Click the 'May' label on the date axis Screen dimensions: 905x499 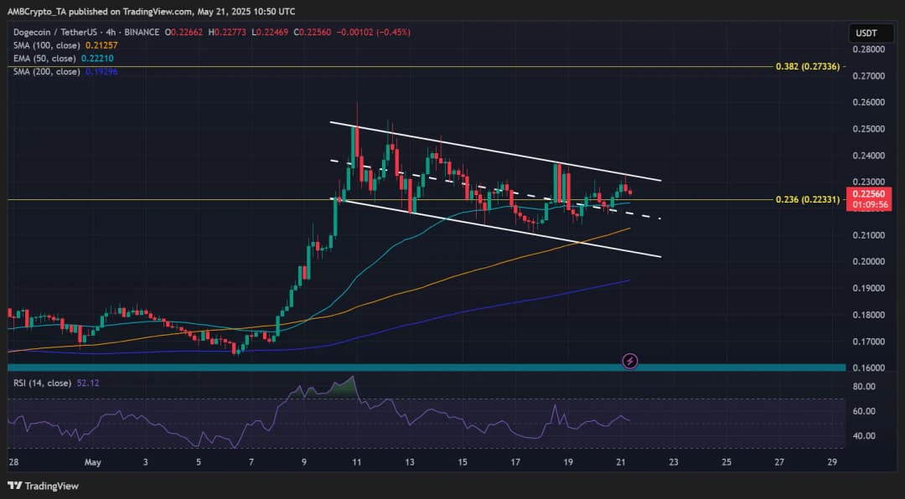(91, 463)
